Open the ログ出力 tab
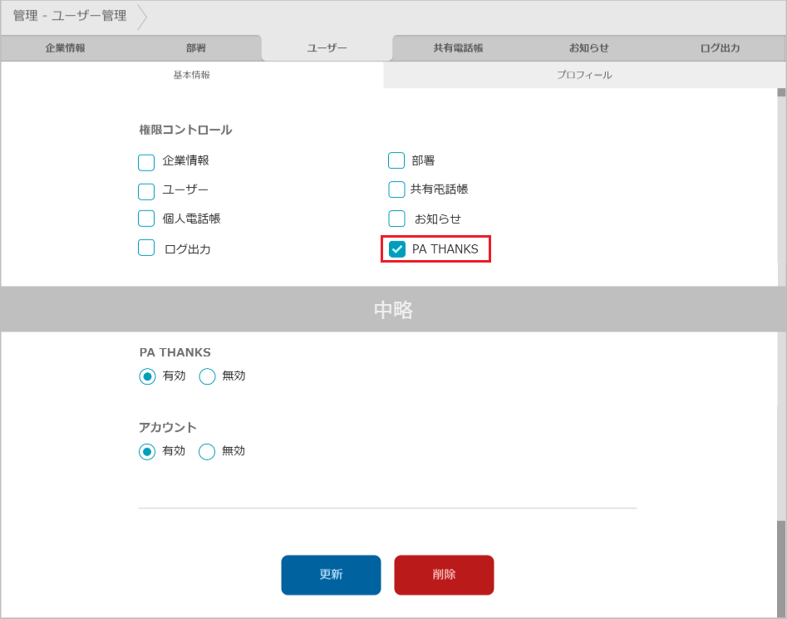This screenshot has height=619, width=787. pyautogui.click(x=720, y=48)
